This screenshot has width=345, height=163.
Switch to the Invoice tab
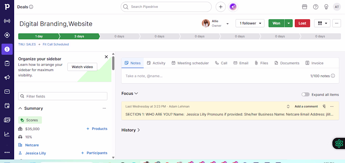point(314,63)
